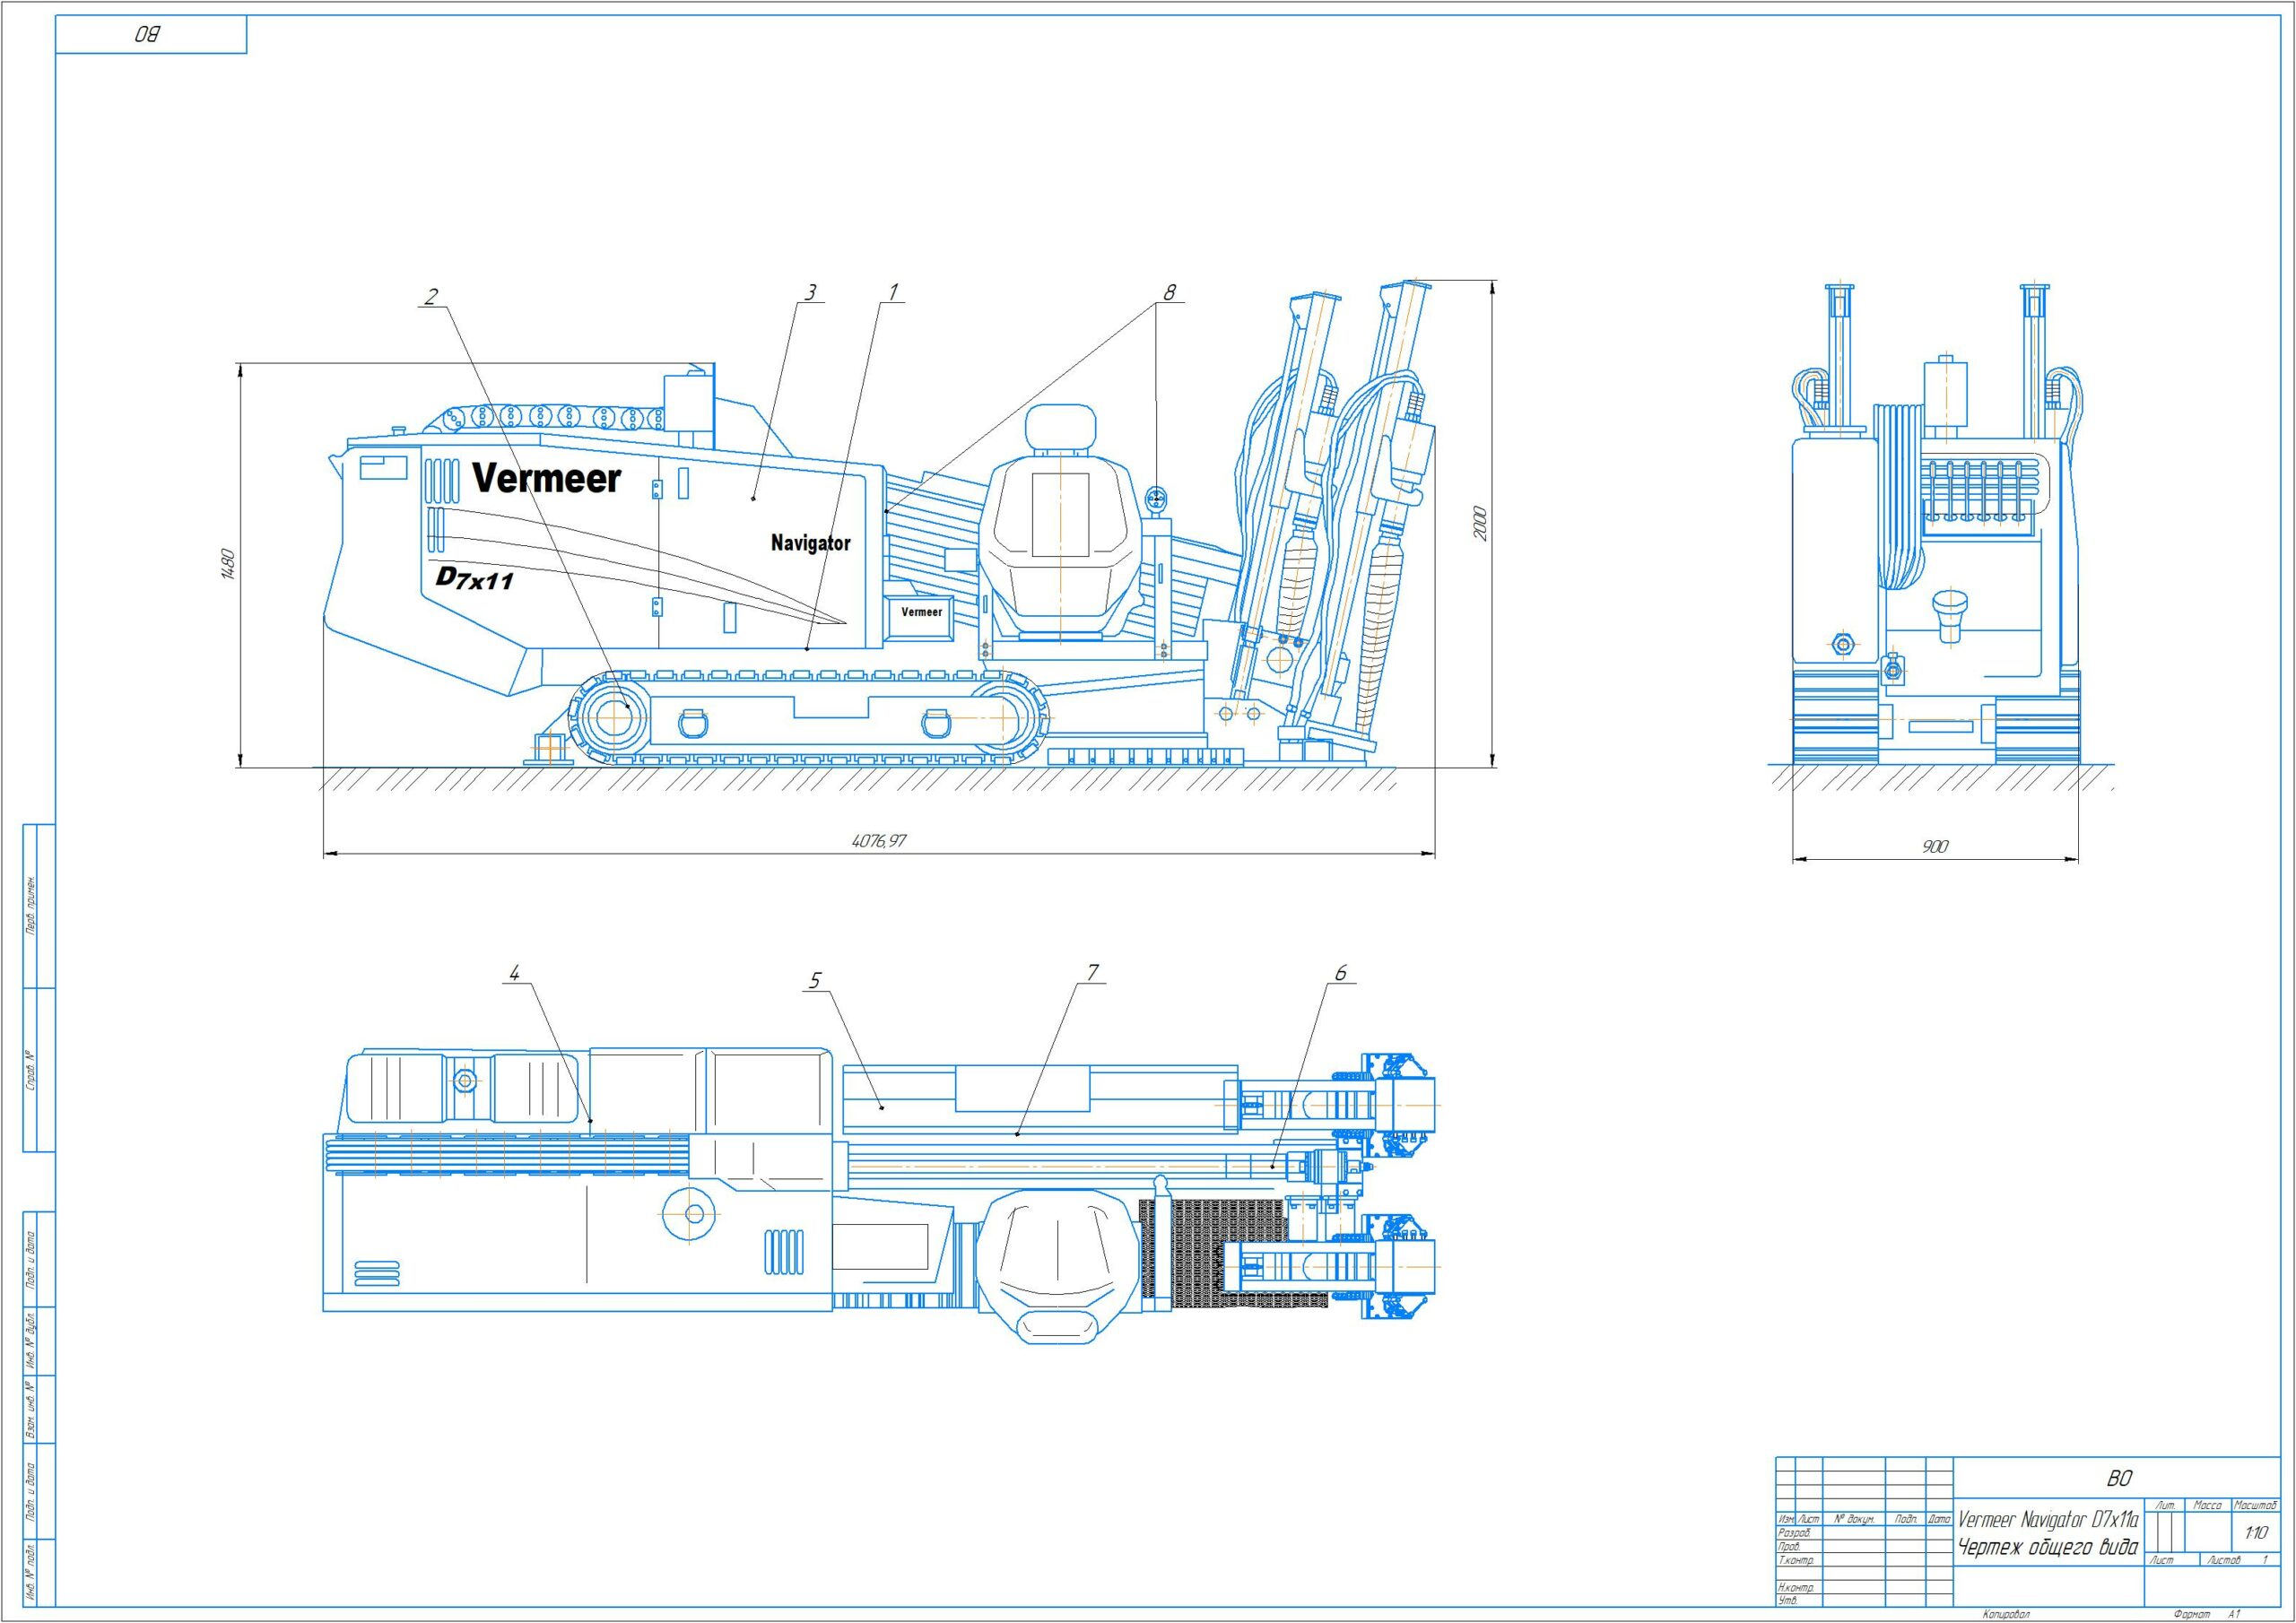This screenshot has height=1623, width=2296.
Task: Click callout number "6" in top view
Action: (1340, 973)
